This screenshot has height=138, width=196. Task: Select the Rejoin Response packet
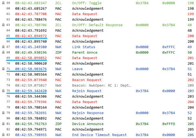(x=88, y=113)
